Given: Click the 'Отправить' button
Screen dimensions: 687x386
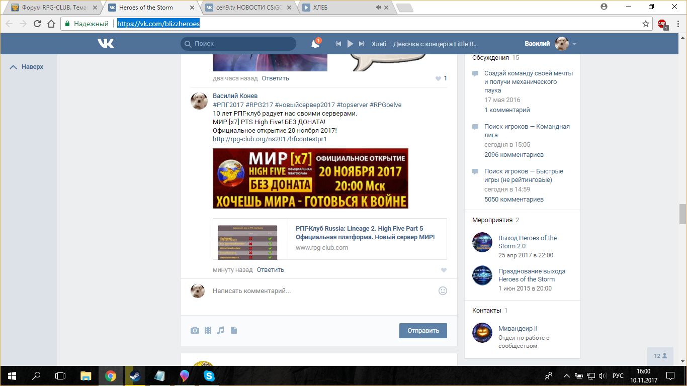Looking at the screenshot, I should [423, 330].
